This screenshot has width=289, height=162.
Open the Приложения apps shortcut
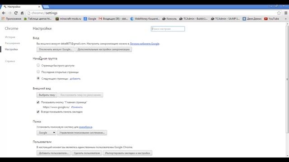point(11,19)
